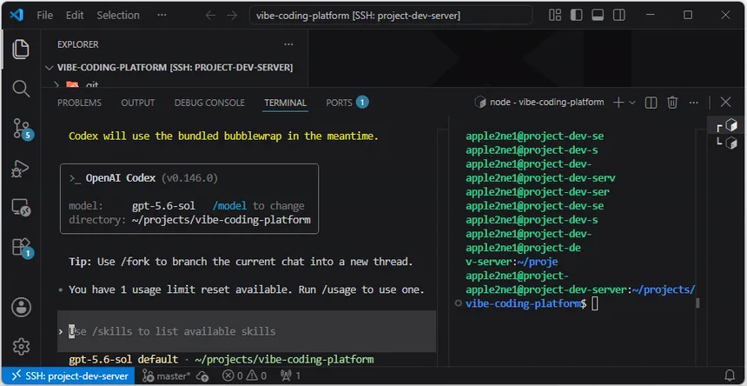Toggle bottom panel visibility
Viewport: 747px width, 386px height.
pyautogui.click(x=598, y=16)
